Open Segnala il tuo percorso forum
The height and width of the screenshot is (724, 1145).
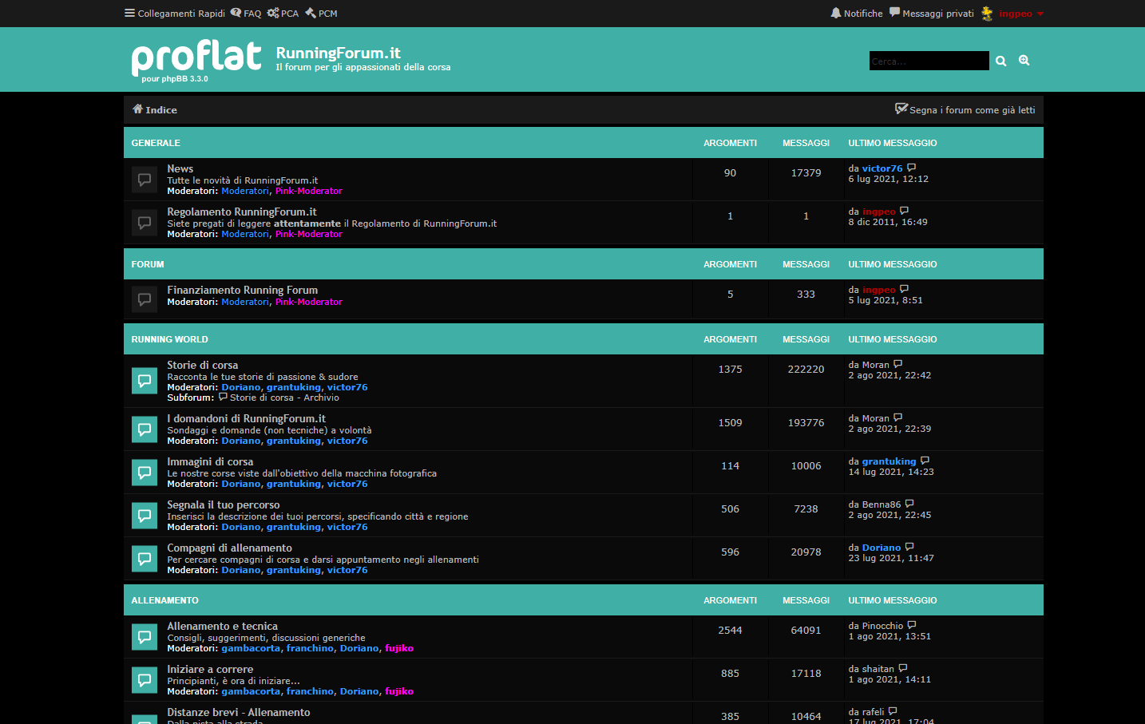pyautogui.click(x=224, y=504)
